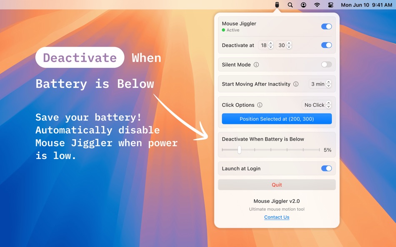Click the Mouse Jiggler v2.0 text
This screenshot has height=247, width=396.
coord(276,201)
